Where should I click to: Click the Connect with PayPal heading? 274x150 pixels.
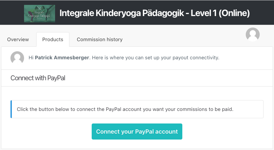[38, 78]
